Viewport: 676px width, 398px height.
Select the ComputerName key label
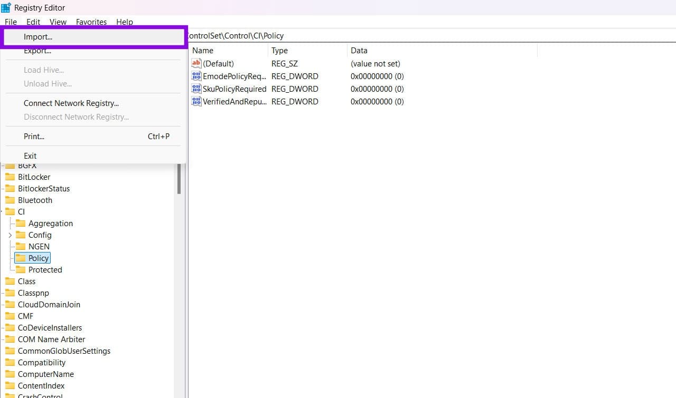click(x=46, y=374)
